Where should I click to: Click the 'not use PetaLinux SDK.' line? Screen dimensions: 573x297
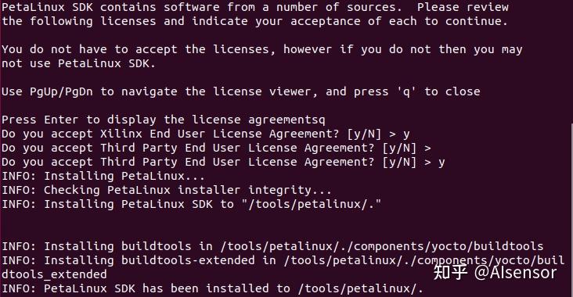point(78,63)
